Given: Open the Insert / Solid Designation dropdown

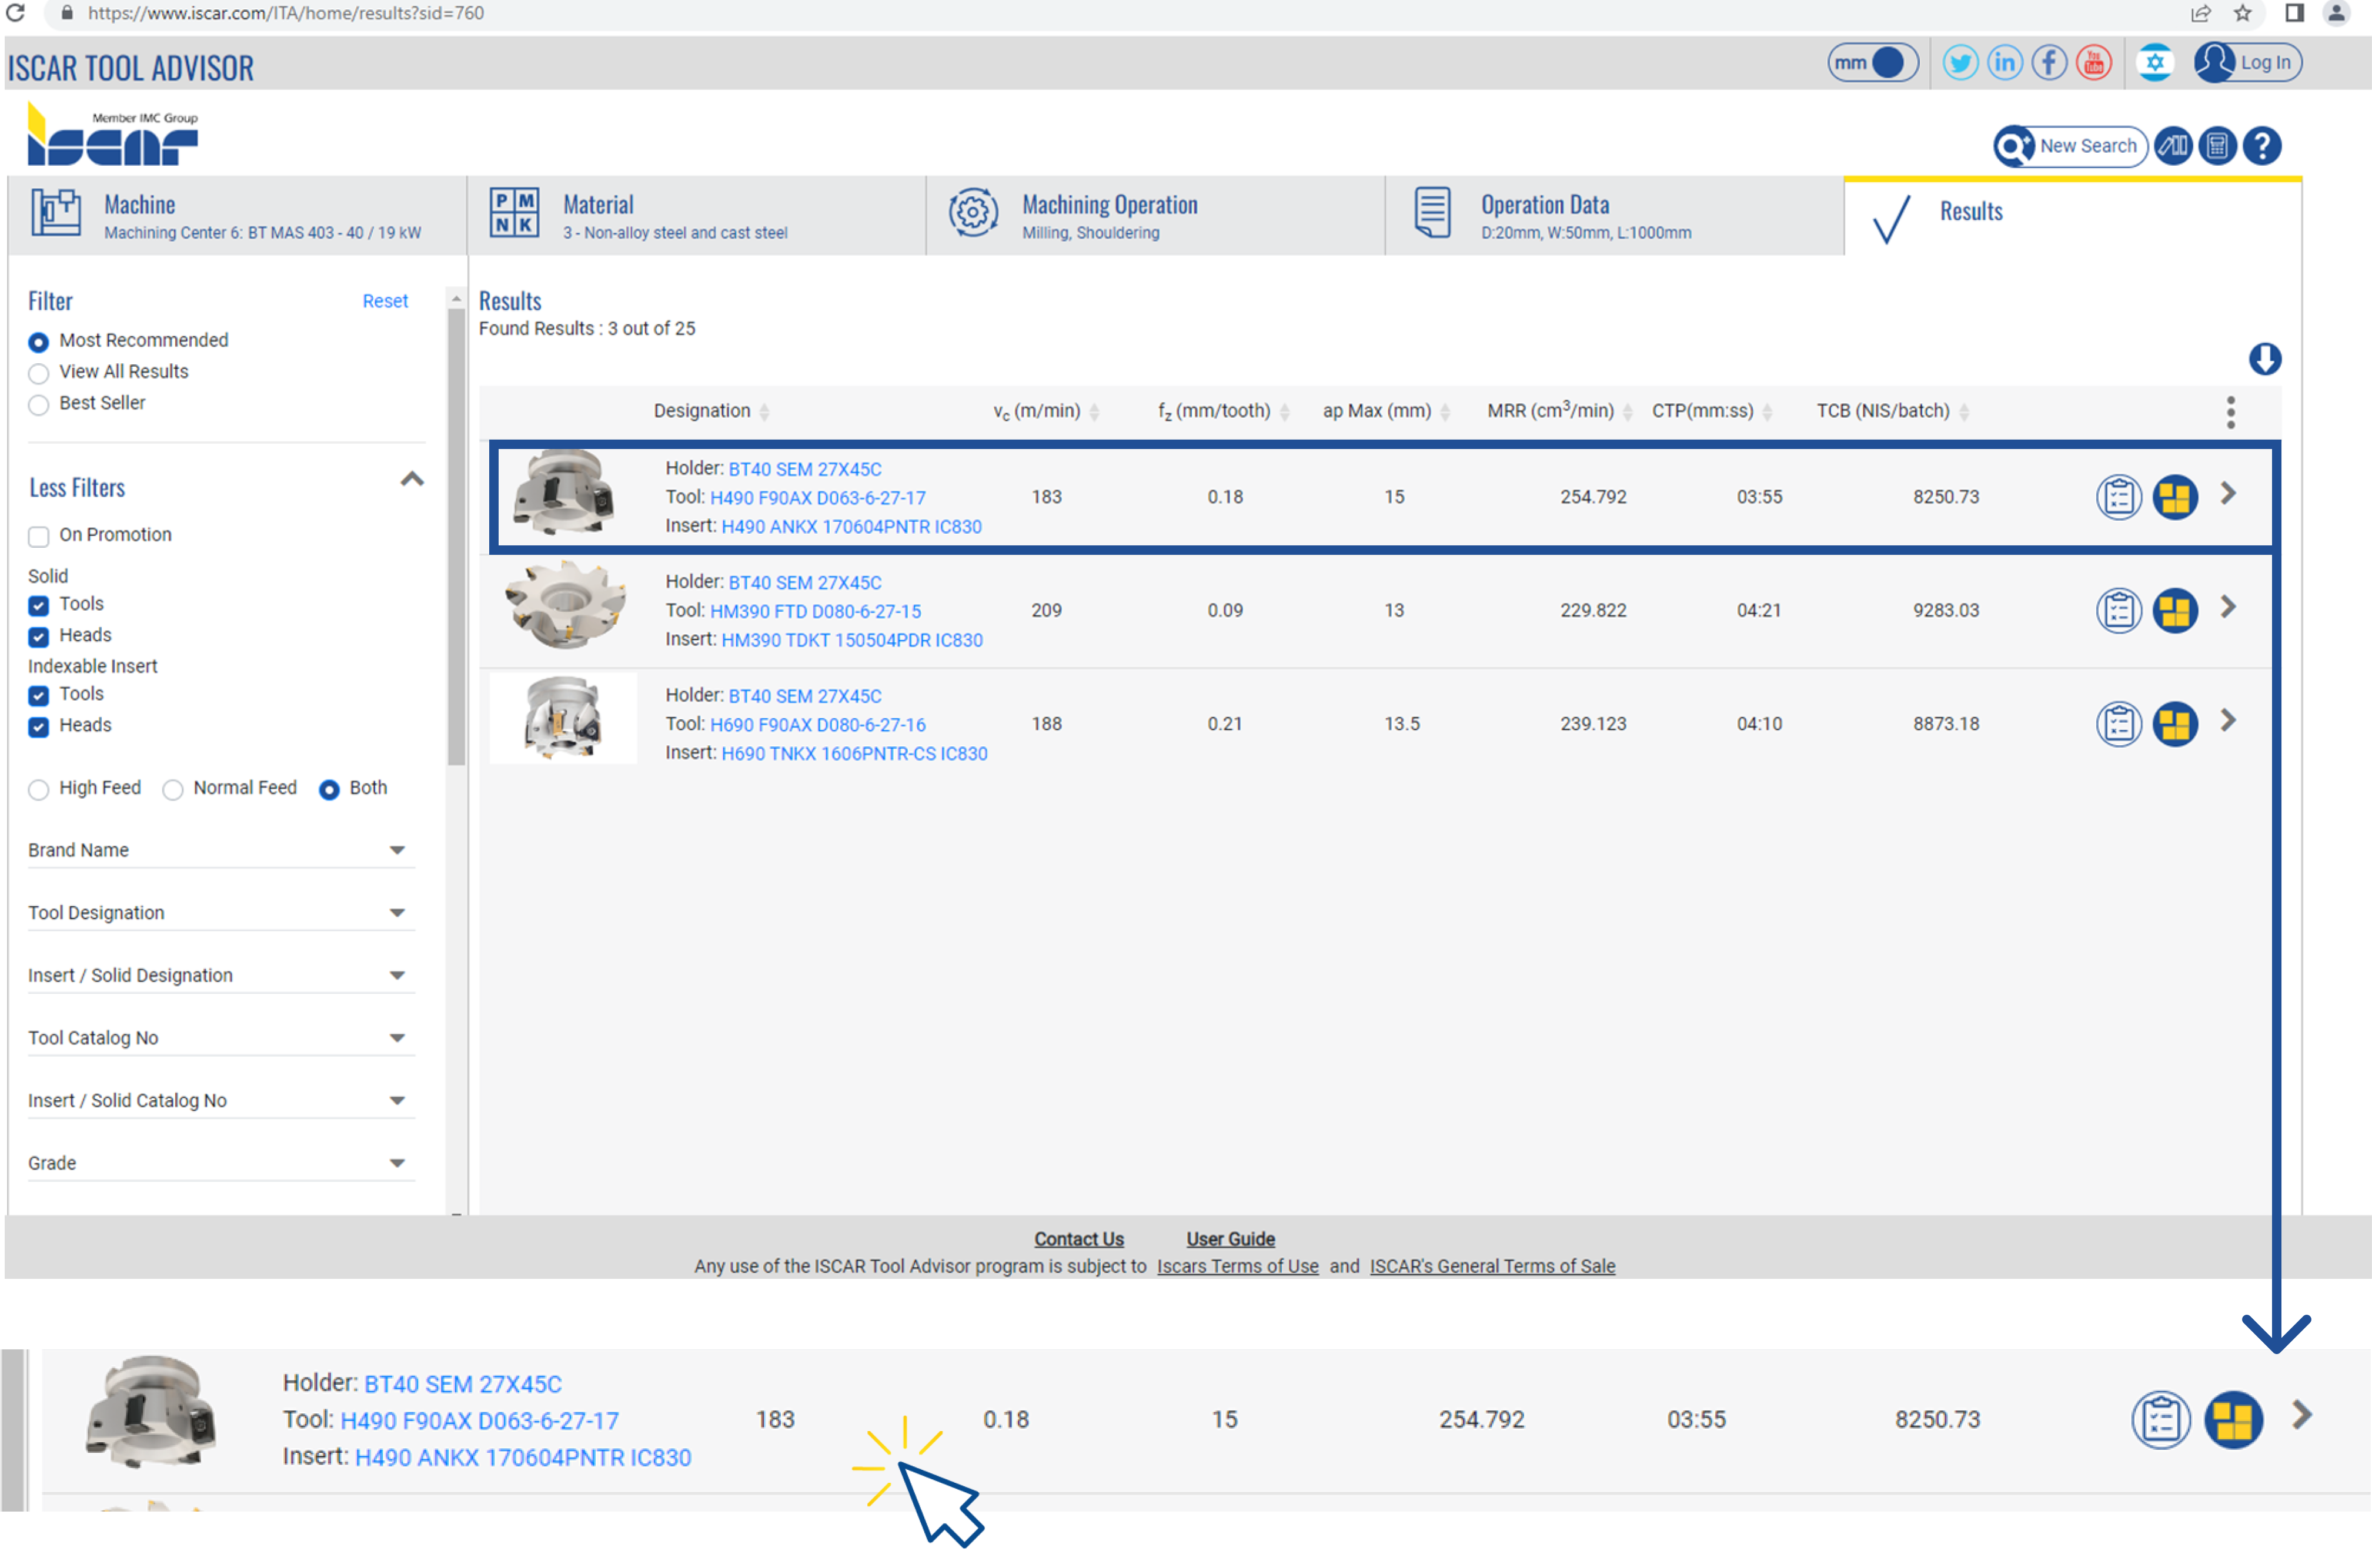Looking at the screenshot, I should tap(220, 976).
